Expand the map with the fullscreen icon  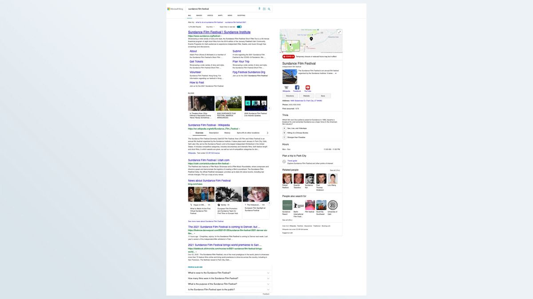pos(339,31)
